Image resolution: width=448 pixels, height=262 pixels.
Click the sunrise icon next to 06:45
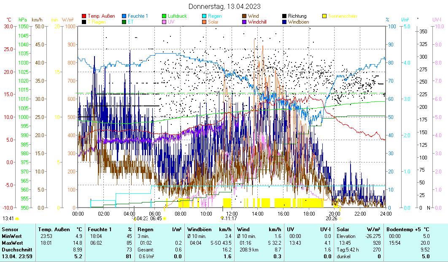pyautogui.click(x=165, y=219)
